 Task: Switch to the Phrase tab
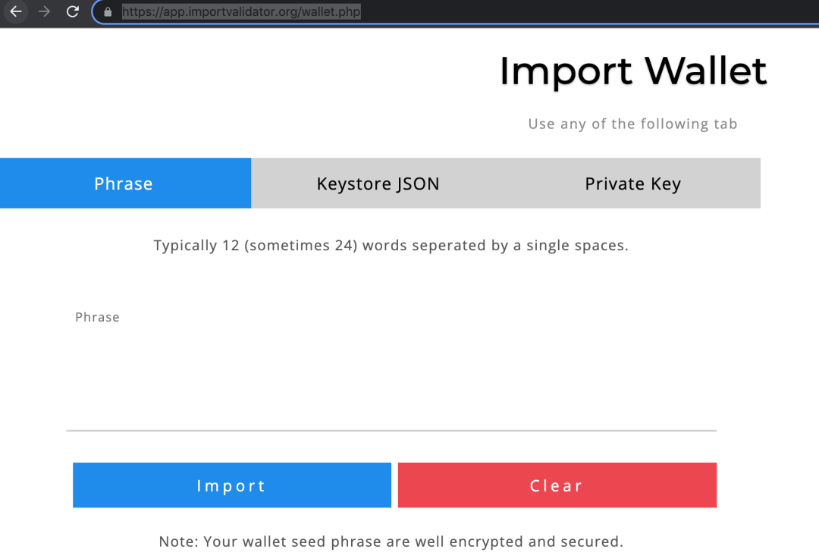tap(125, 184)
